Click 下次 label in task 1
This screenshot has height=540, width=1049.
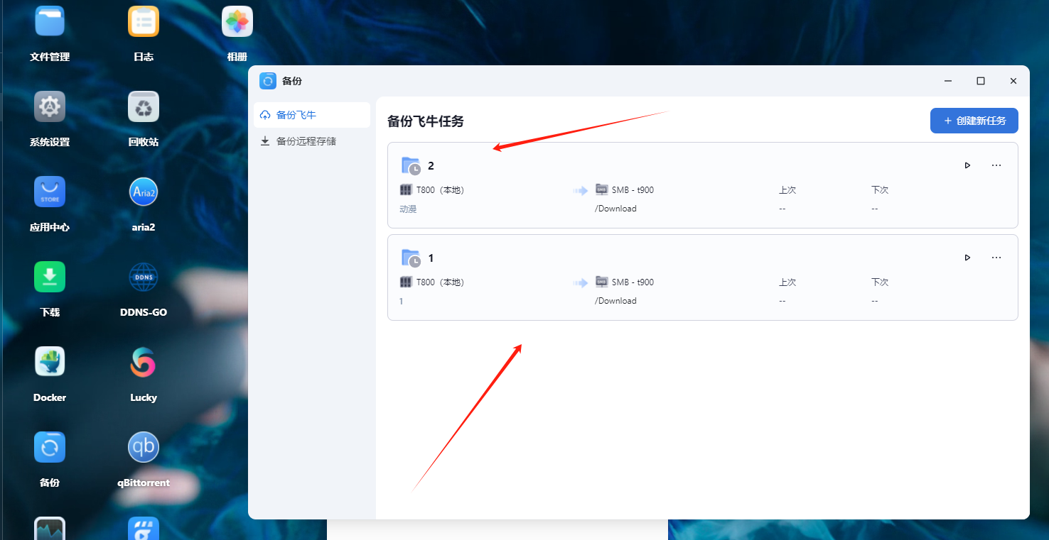[880, 282]
